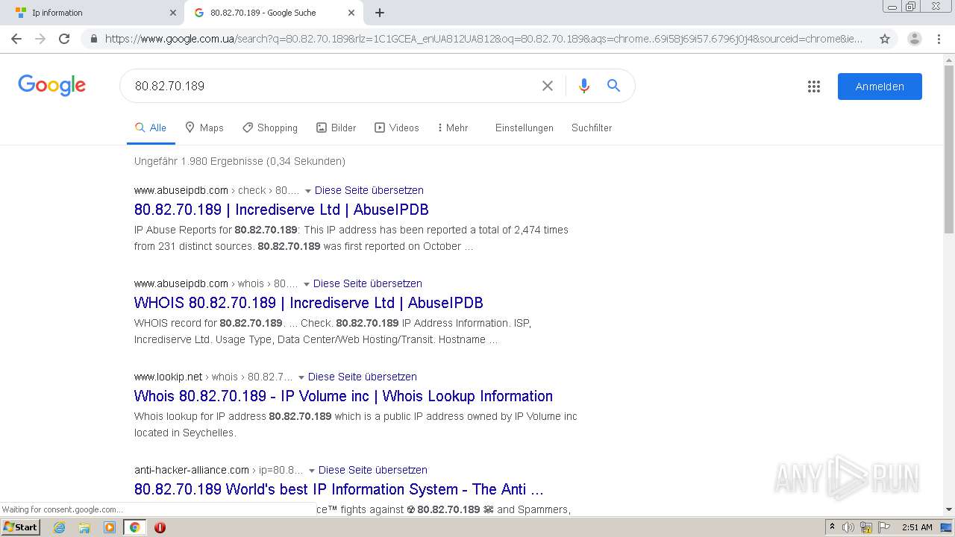Open 'WHOIS 80.82.70.189 | Incrediserve Ltd' result
955x537 pixels.
click(309, 303)
